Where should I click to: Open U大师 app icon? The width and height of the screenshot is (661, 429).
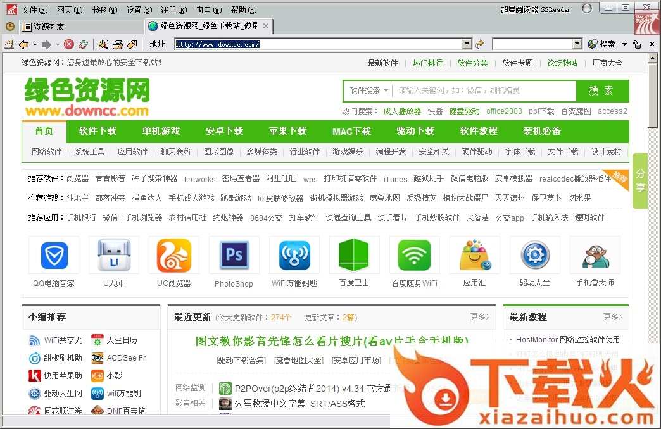(114, 255)
